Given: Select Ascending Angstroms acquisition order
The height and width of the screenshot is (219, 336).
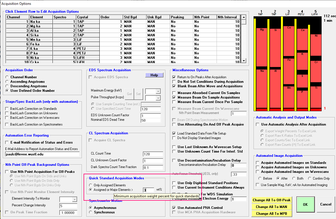Looking at the screenshot, I should point(7,82).
